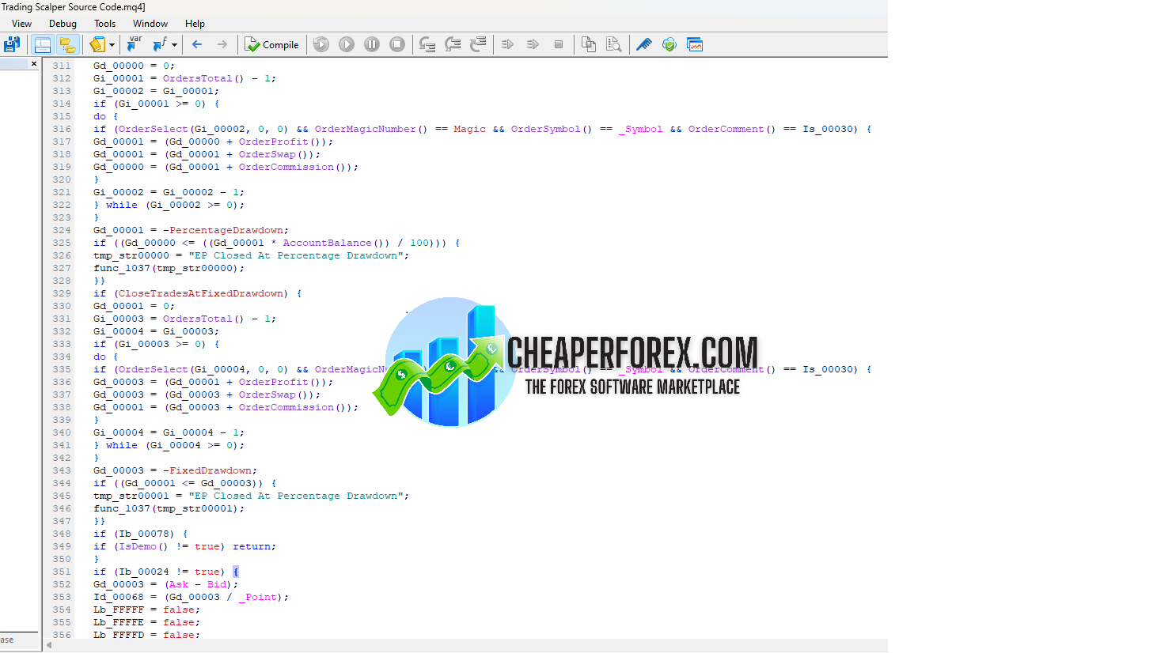Click the pause debugging icon
Viewport: 1153px width, 653px height.
pos(372,44)
